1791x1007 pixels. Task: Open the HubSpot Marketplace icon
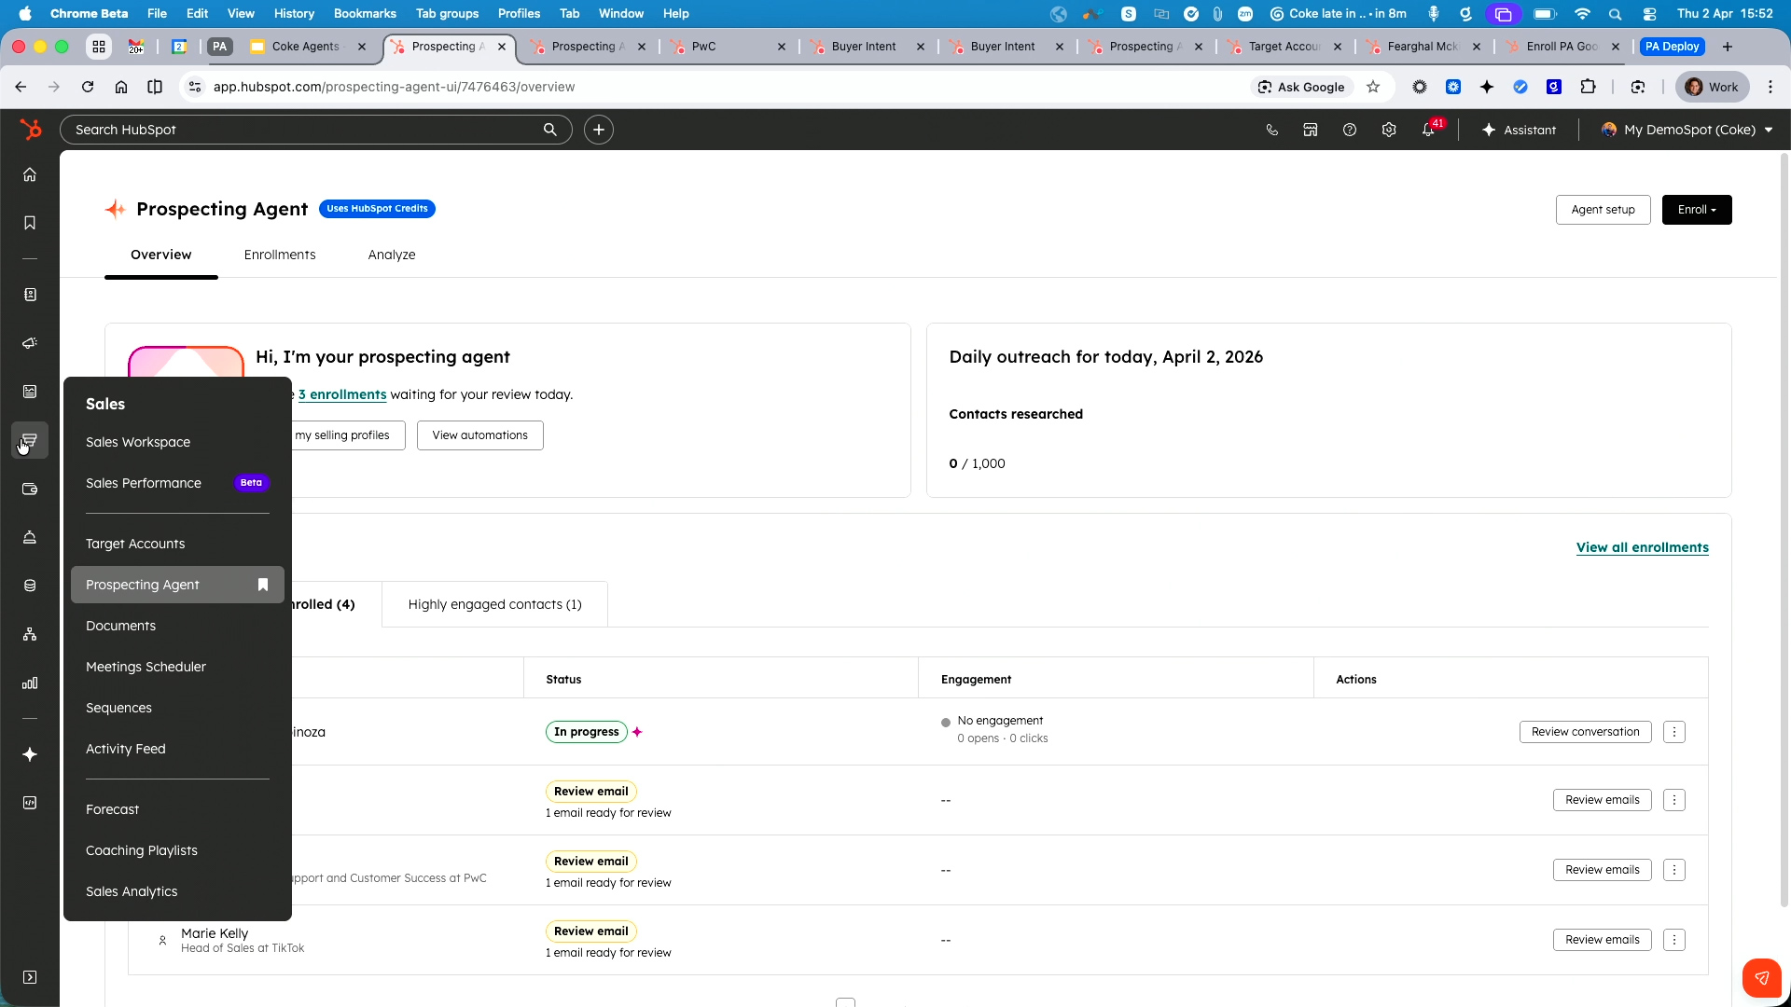coord(1311,130)
